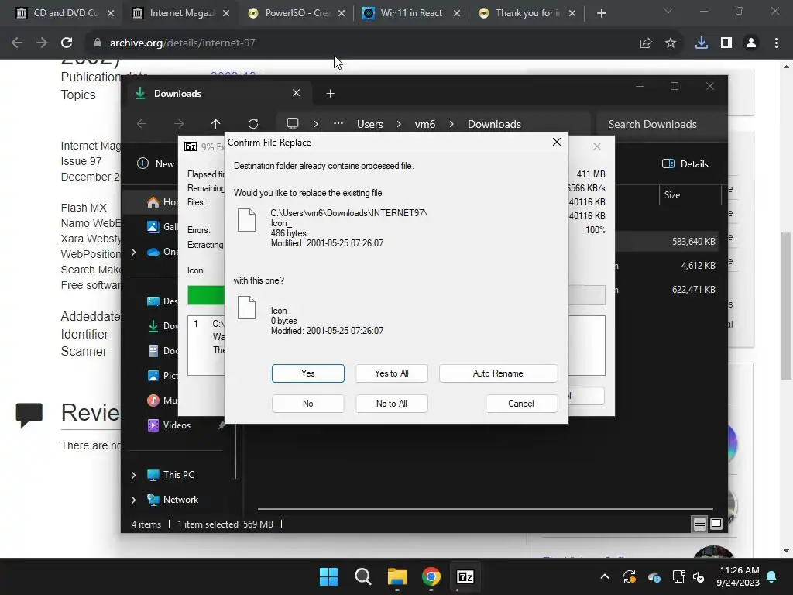793x595 pixels.
Task: Click Yes in the Confirm File Replace dialog
Action: 307,373
